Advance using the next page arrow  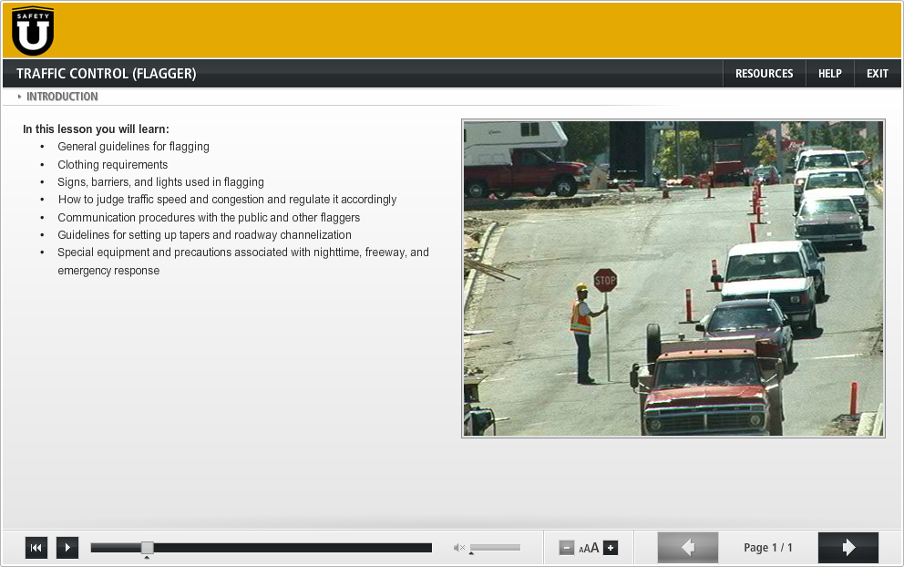point(847,547)
